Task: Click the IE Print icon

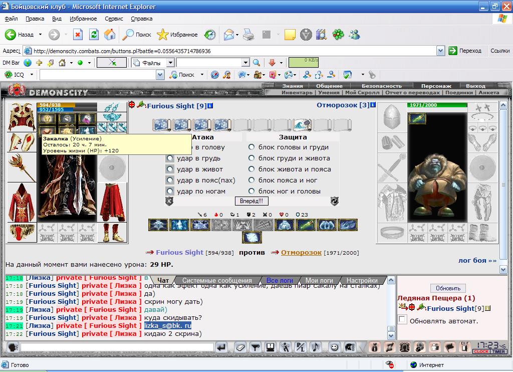Action: (248, 35)
